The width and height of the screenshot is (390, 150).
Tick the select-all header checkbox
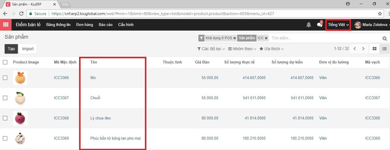pyautogui.click(x=5, y=62)
